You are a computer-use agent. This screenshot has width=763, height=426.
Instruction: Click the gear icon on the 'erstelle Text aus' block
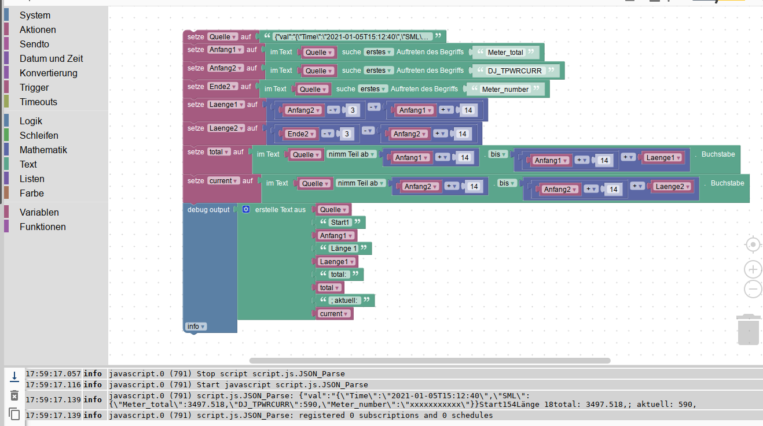[245, 209]
